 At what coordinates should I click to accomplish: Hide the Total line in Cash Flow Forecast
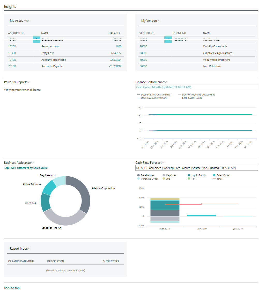tap(219, 178)
